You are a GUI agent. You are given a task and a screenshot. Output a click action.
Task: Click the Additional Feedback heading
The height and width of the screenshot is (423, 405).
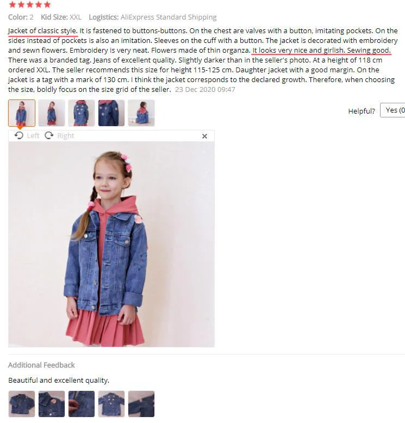coord(41,365)
